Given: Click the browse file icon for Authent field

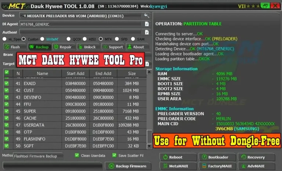Looking at the screenshot, I should (147, 32).
